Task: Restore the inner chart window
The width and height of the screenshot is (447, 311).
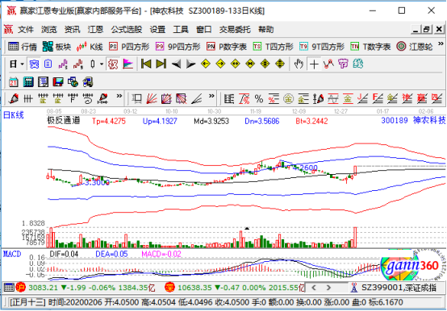Action: [x=427, y=29]
